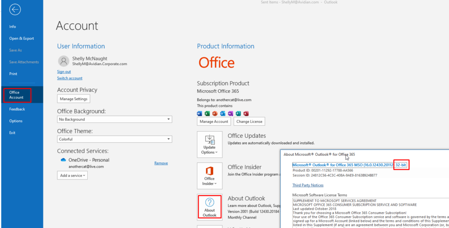Click the Sign out link

pos(64,72)
